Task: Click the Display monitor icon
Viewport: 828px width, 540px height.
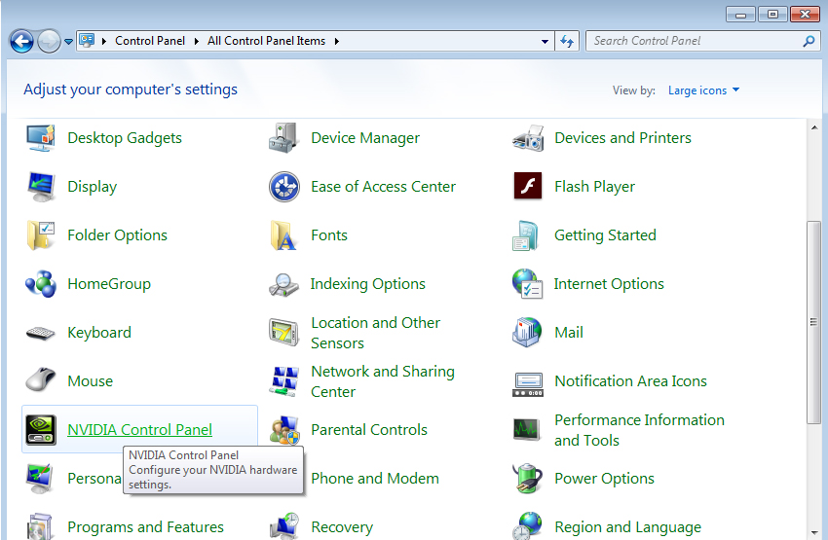Action: 41,187
